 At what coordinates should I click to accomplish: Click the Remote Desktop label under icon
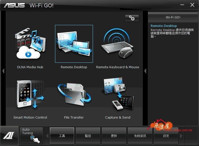tap(74, 67)
